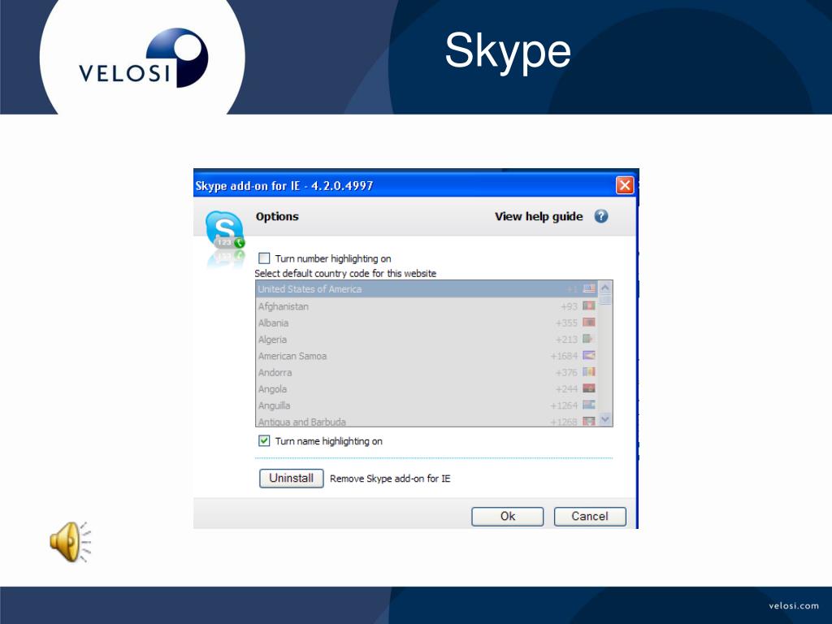
Task: Select Andorra in the country list
Action: click(x=427, y=372)
